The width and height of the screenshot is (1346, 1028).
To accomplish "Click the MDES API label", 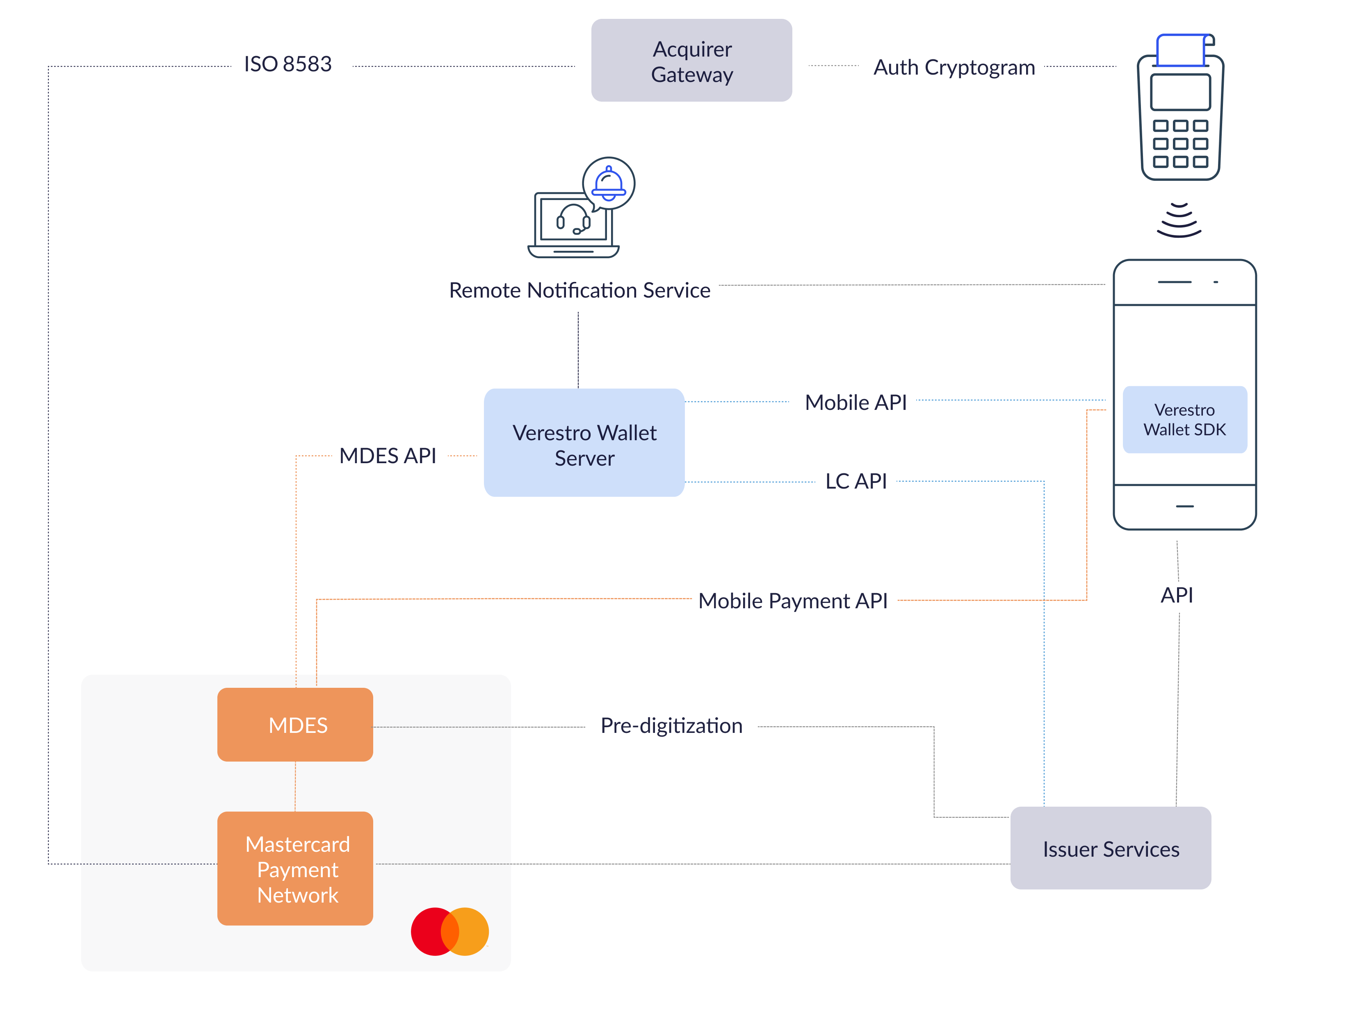I will (388, 456).
